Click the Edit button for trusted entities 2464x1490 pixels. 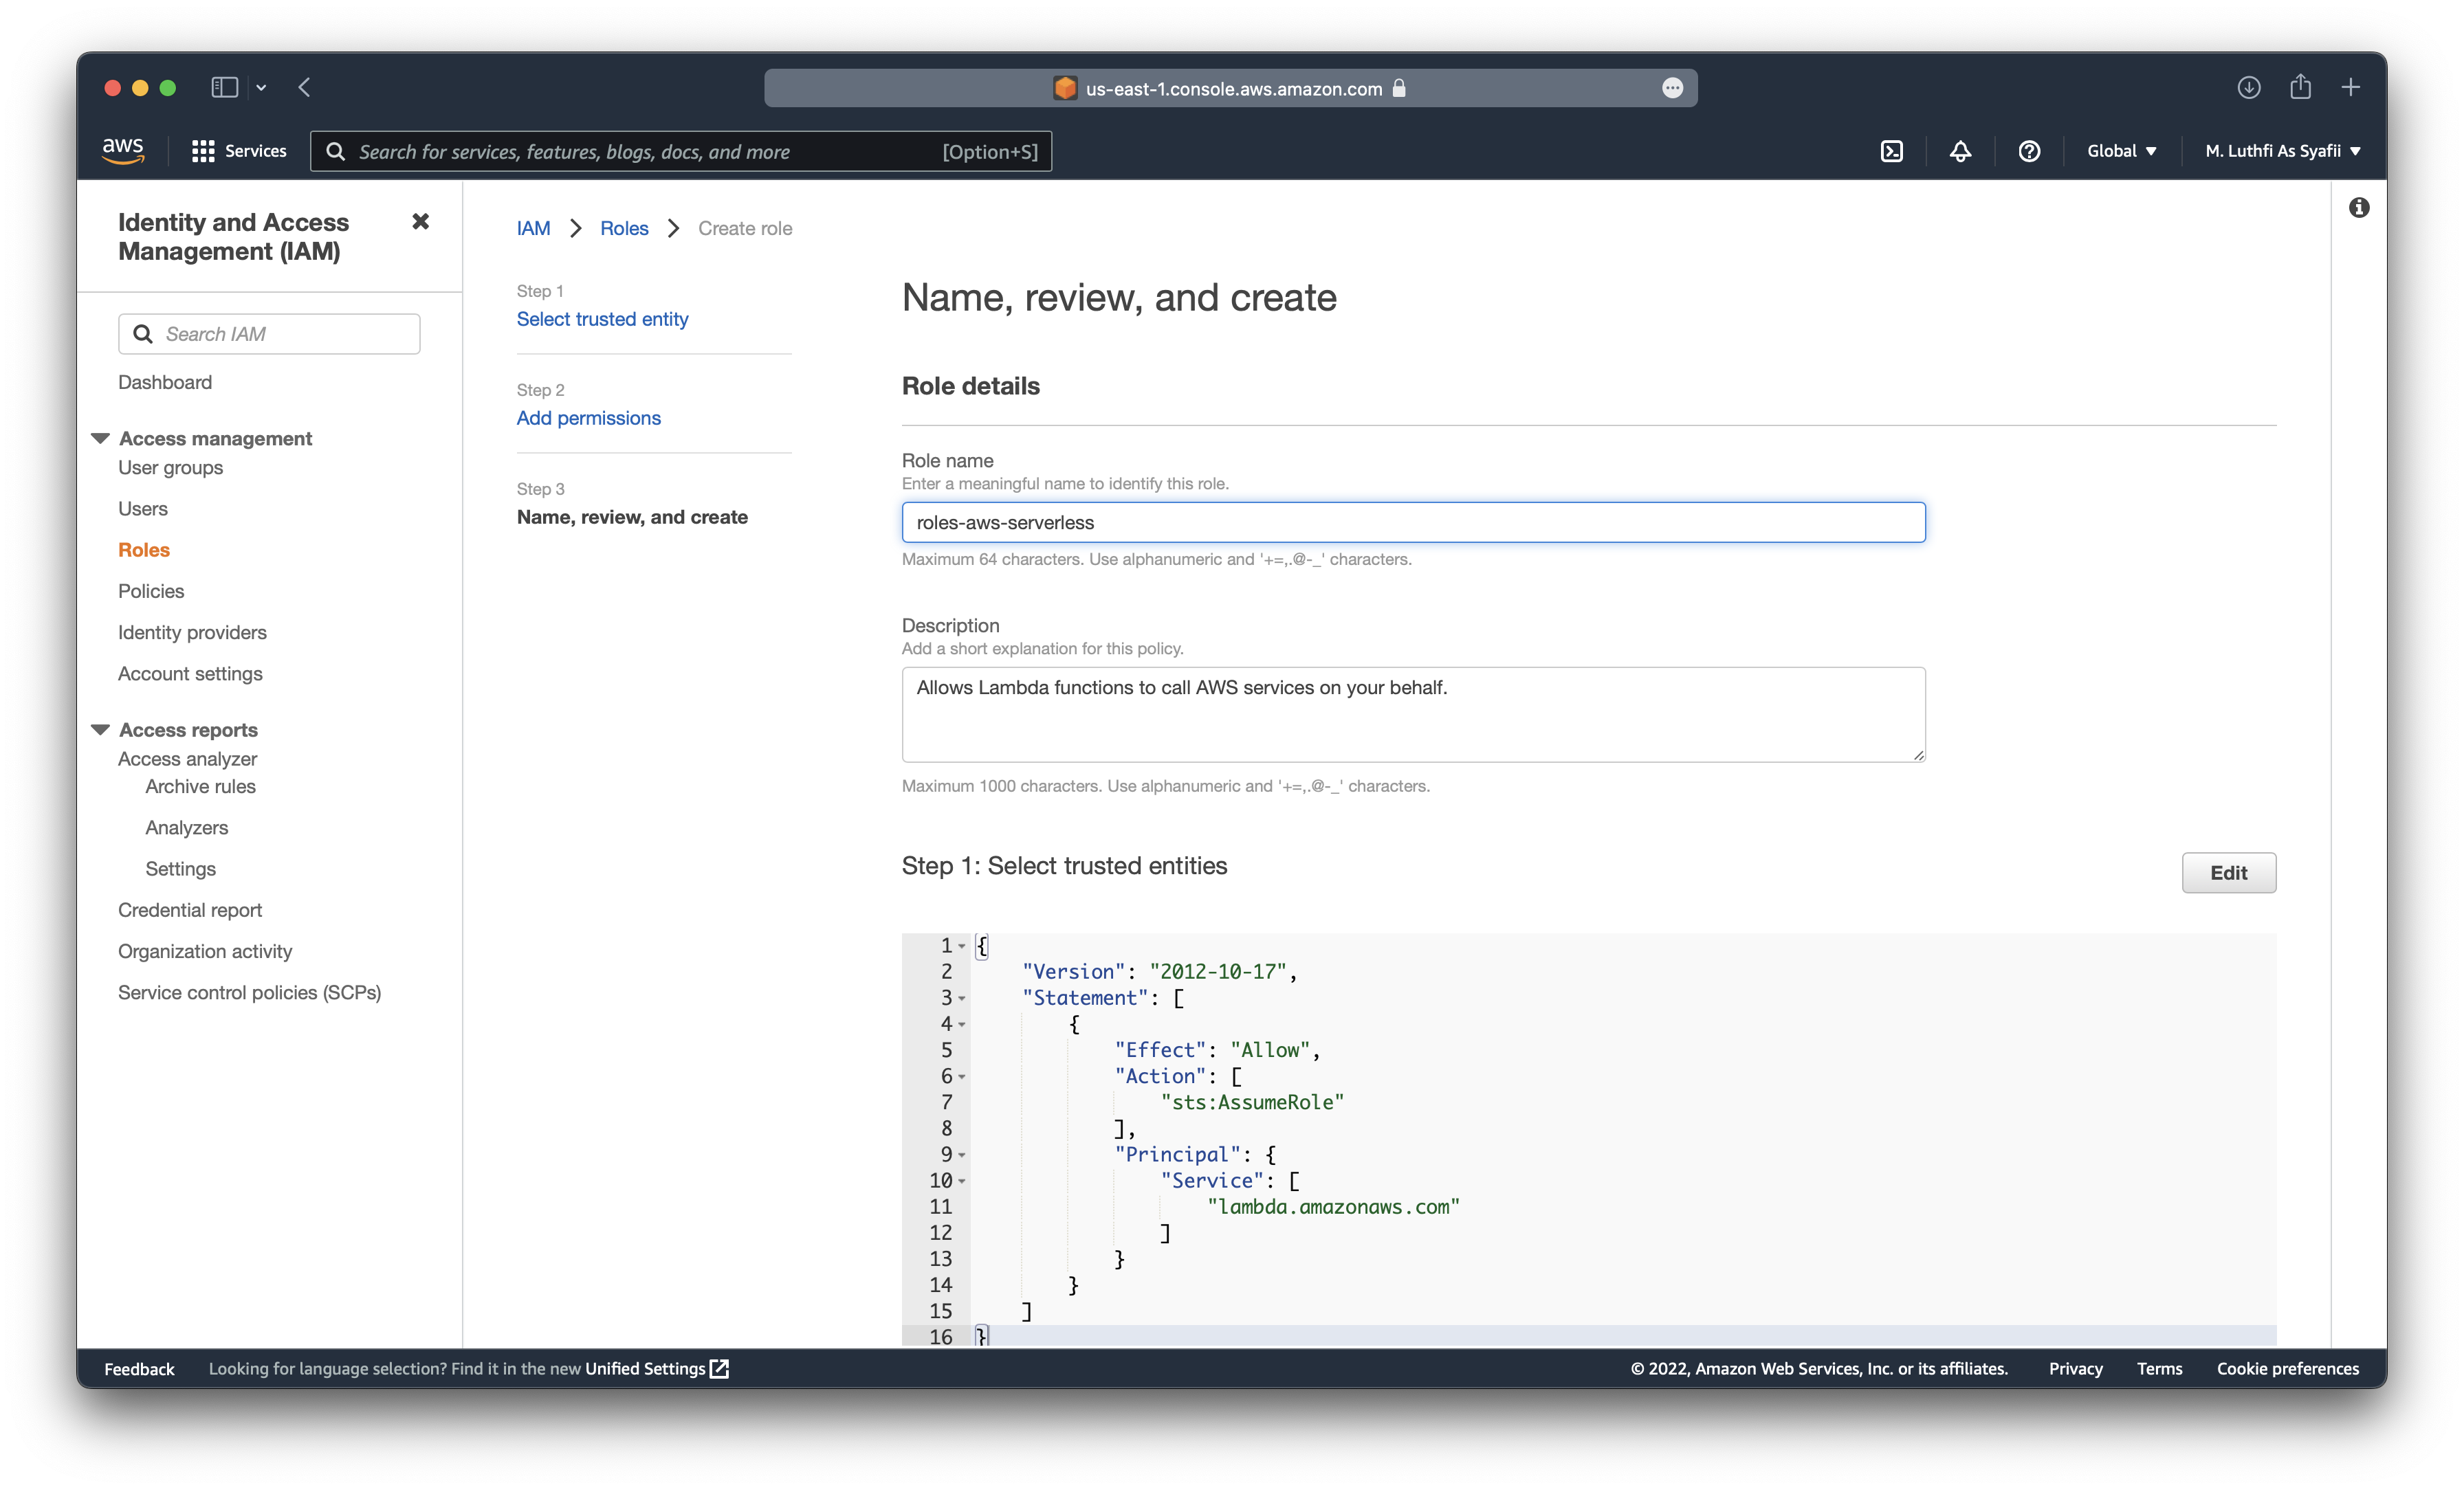pyautogui.click(x=2226, y=871)
